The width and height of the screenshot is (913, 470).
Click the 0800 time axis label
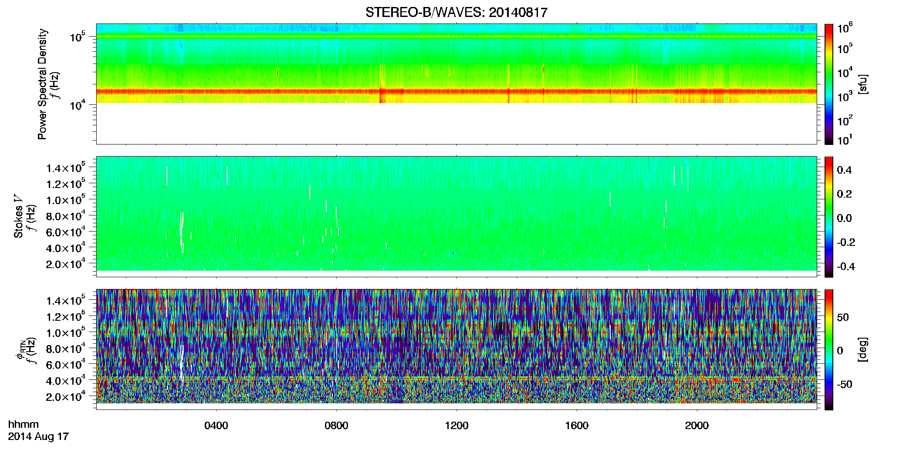[x=336, y=426]
